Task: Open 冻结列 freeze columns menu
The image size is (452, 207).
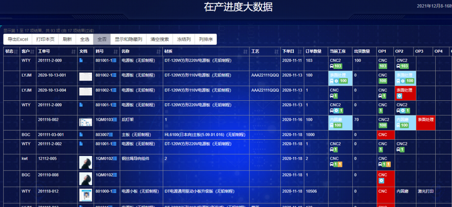Action: pyautogui.click(x=184, y=39)
